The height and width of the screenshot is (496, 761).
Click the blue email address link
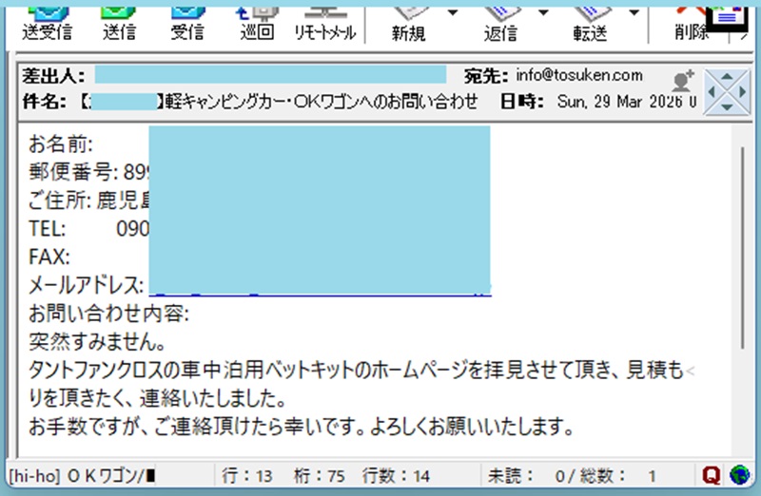(x=319, y=286)
